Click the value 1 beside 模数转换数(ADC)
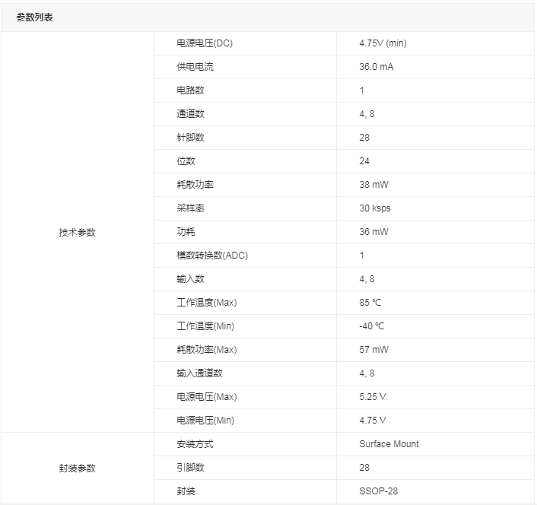This screenshot has width=537, height=505. 361,256
